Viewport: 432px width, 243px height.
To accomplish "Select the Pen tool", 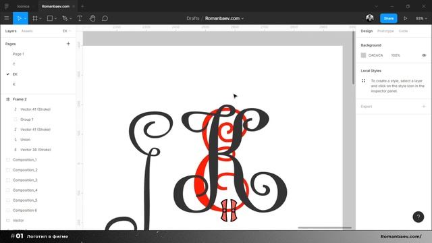I will (x=65, y=18).
